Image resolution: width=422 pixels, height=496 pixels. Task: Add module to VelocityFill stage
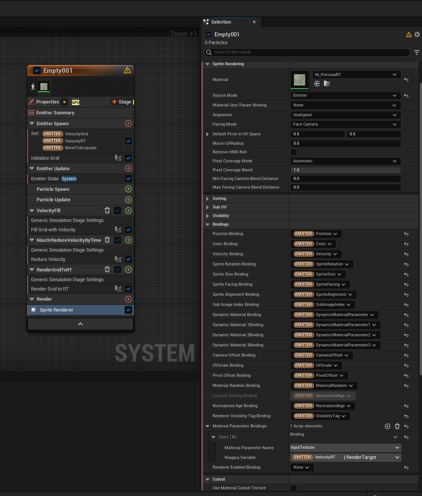coord(128,211)
